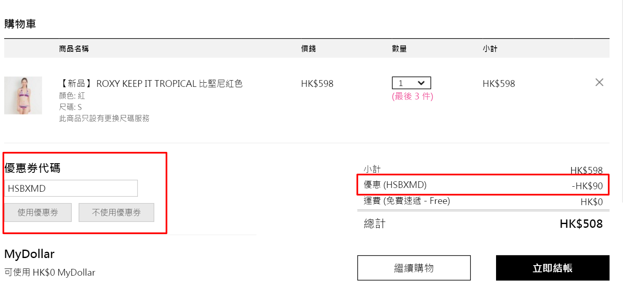Expand the quantity dropdown showing 1

(412, 83)
